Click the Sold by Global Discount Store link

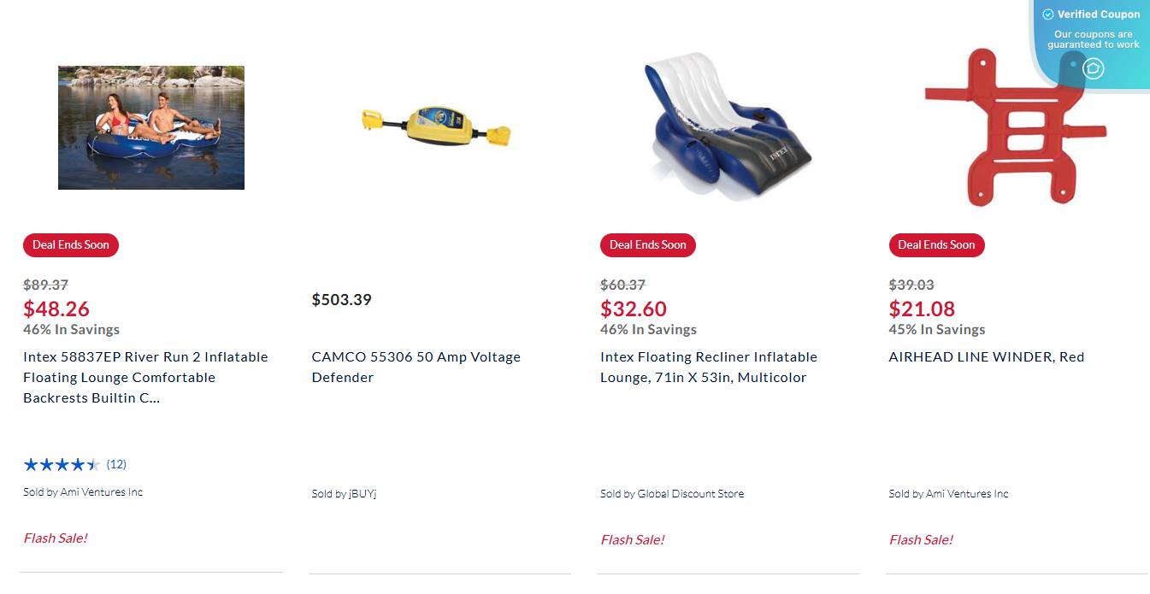pos(672,493)
